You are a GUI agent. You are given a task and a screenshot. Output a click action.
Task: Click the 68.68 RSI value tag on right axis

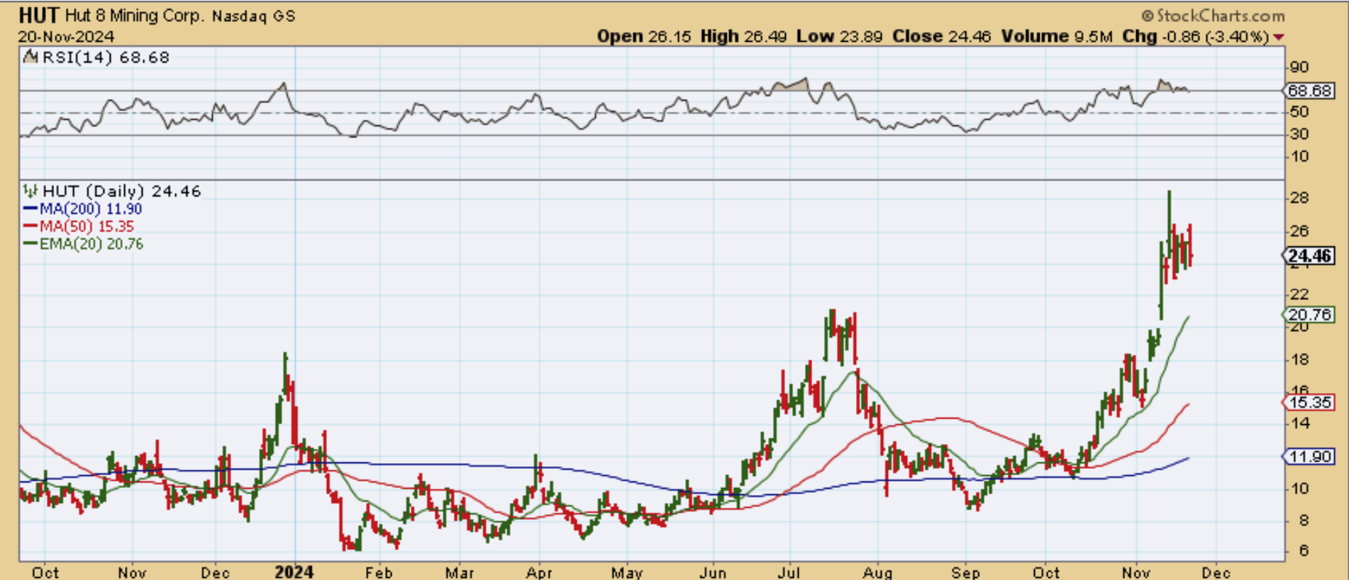tap(1309, 91)
